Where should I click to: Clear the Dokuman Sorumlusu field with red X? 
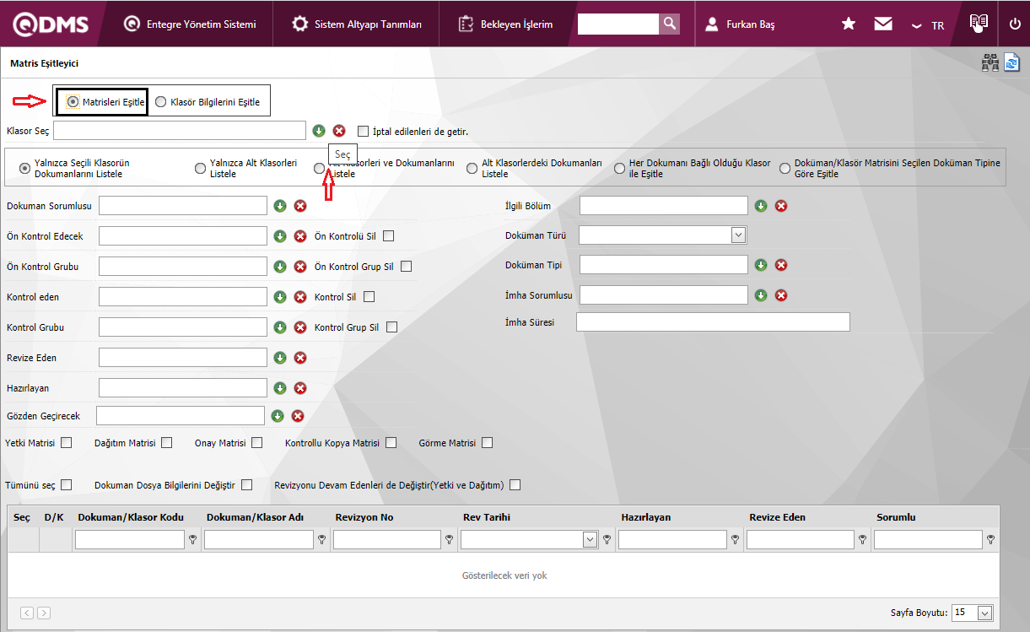300,206
